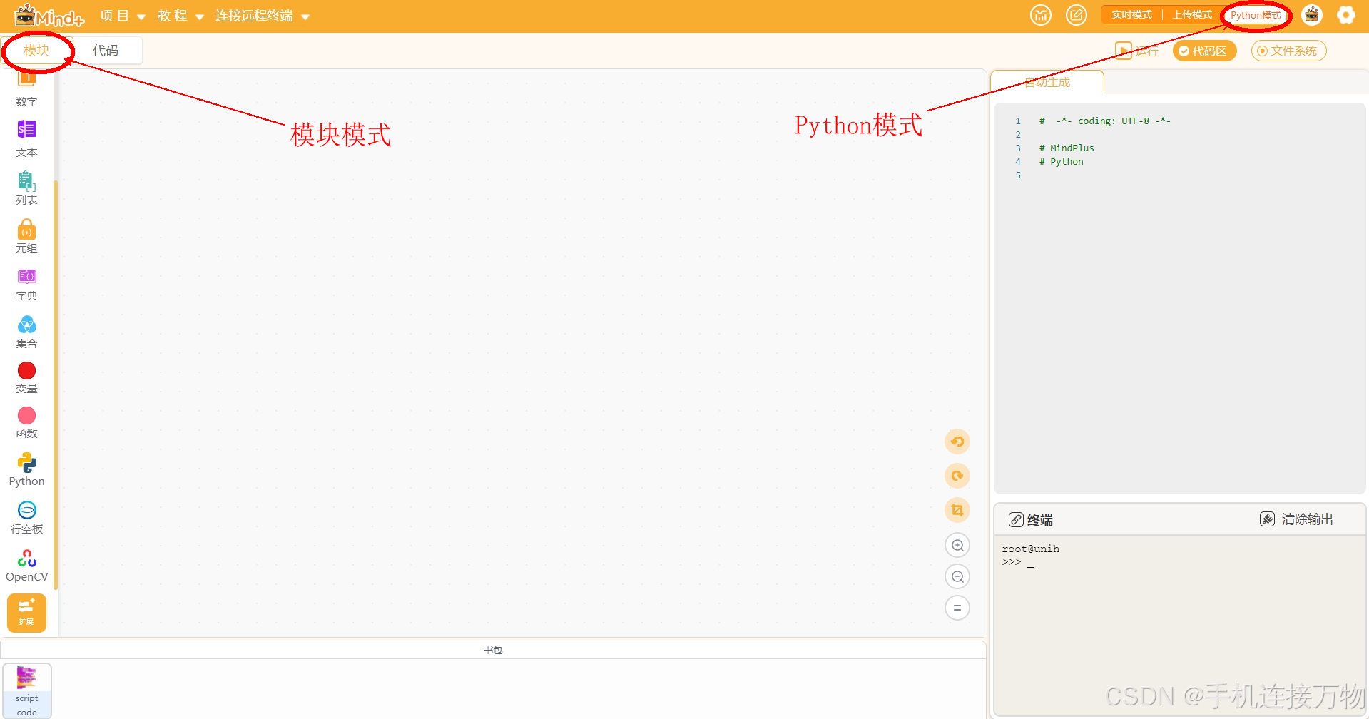The height and width of the screenshot is (719, 1369).
Task: Click the redo icon on the workspace
Action: point(957,476)
